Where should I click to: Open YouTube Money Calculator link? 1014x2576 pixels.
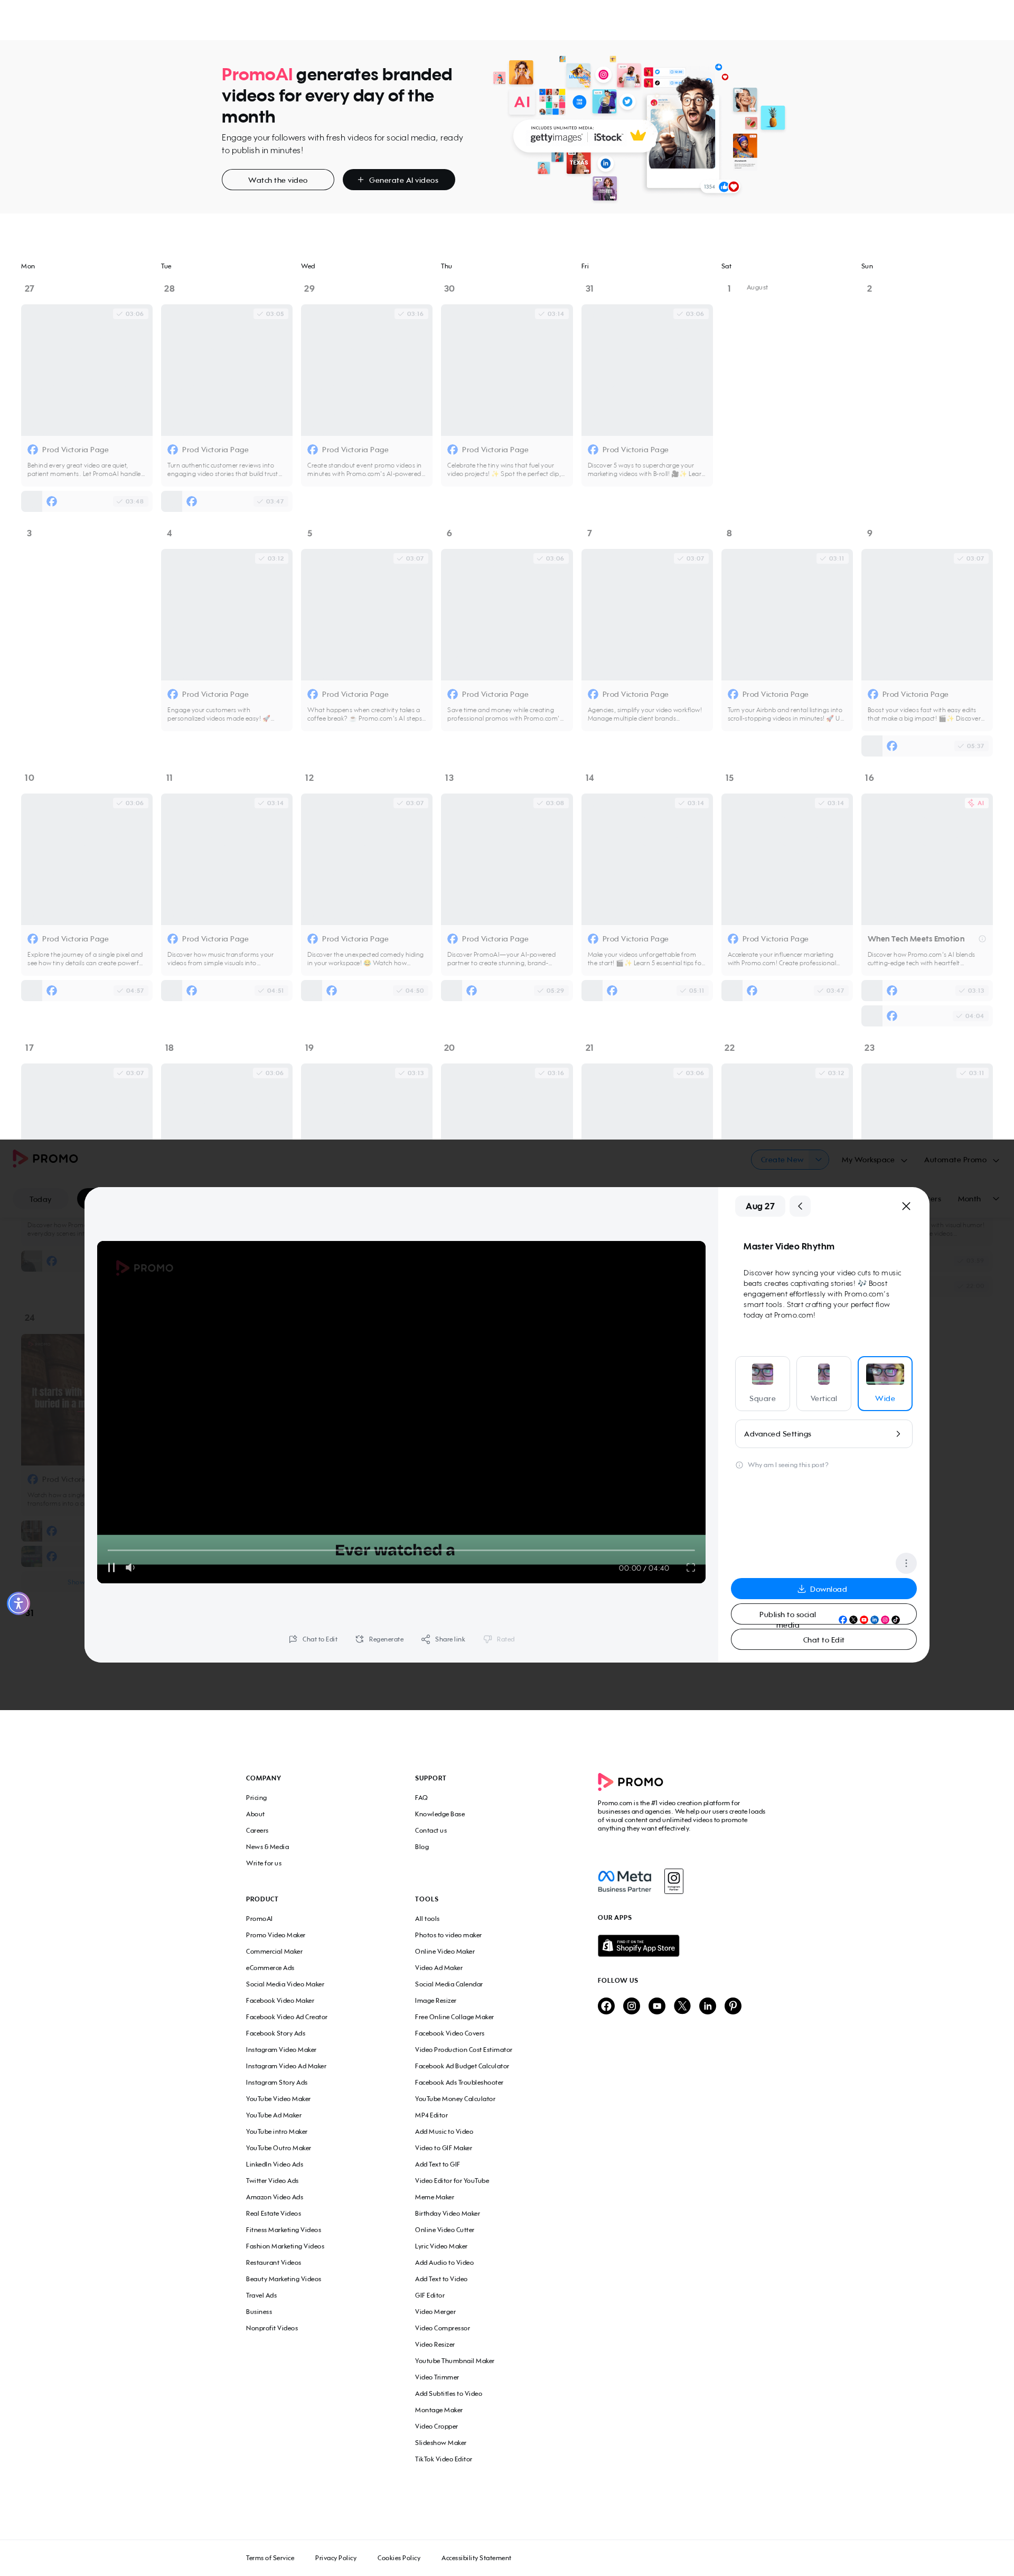(x=455, y=2099)
